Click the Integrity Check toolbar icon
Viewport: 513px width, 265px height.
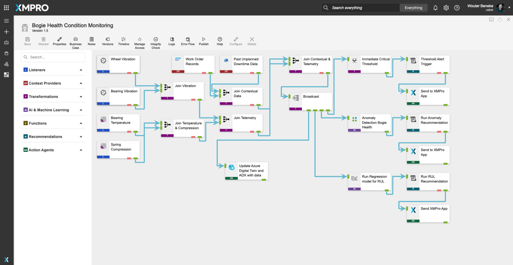pos(156,39)
